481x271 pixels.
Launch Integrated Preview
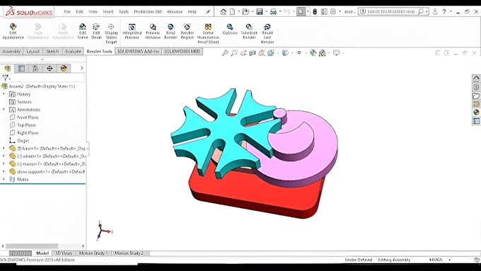[132, 31]
